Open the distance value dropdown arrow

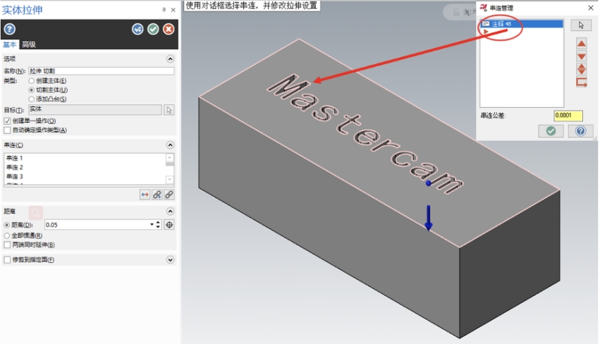point(152,225)
